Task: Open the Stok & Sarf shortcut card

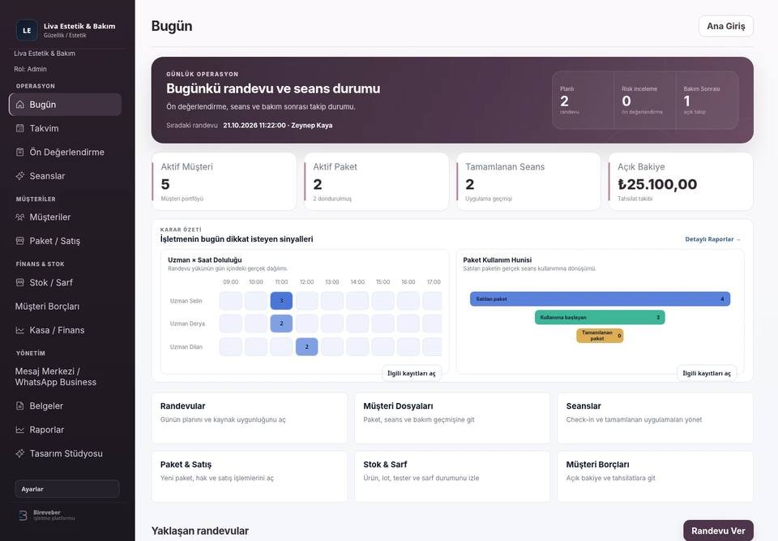Action: tap(452, 476)
